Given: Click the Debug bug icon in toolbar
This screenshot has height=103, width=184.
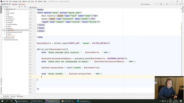Looking at the screenshot, I should tap(156, 4).
